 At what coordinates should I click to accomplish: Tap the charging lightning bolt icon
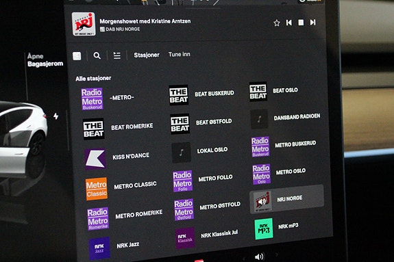pos(56,116)
